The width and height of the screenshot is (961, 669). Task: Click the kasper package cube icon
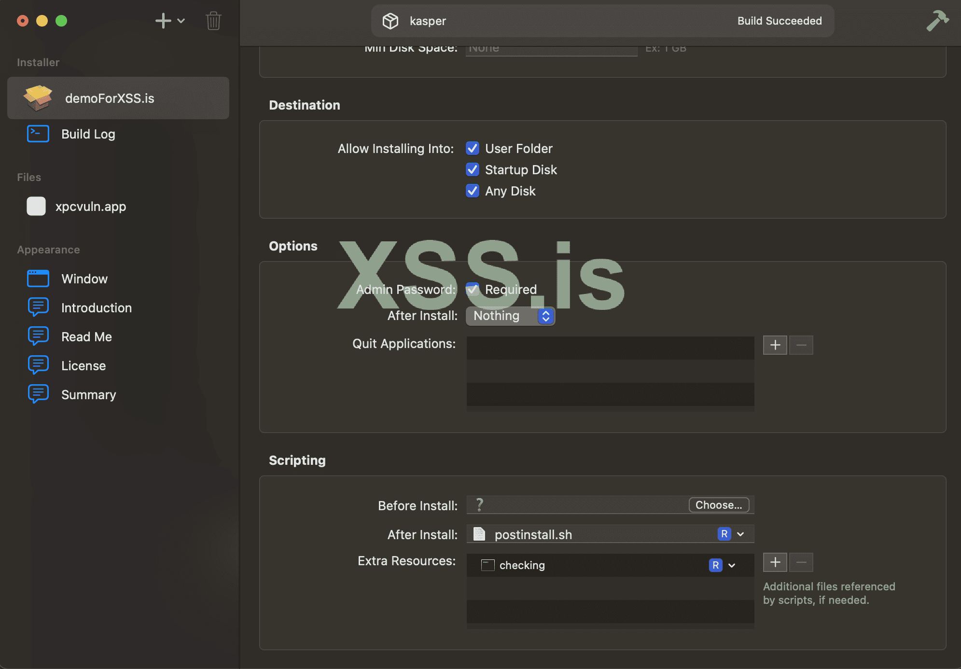point(390,21)
